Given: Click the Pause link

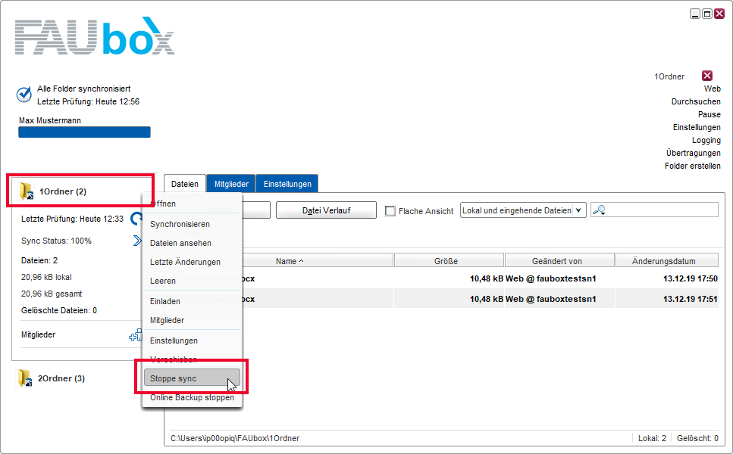Looking at the screenshot, I should [710, 114].
